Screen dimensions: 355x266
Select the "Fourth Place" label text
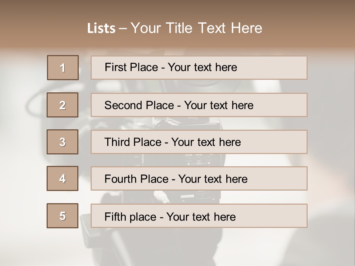click(x=136, y=179)
